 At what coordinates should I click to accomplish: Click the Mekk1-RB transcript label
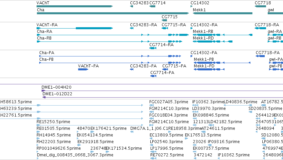tap(203, 31)
